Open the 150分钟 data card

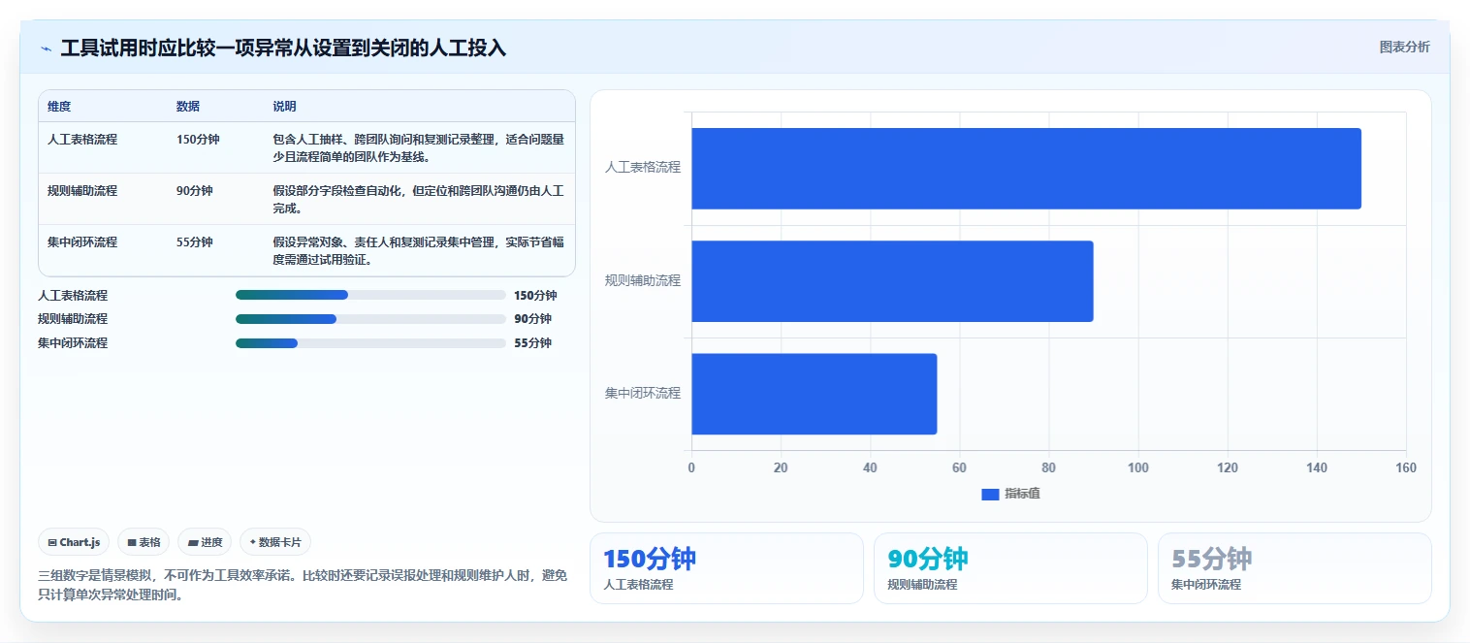coord(726,568)
